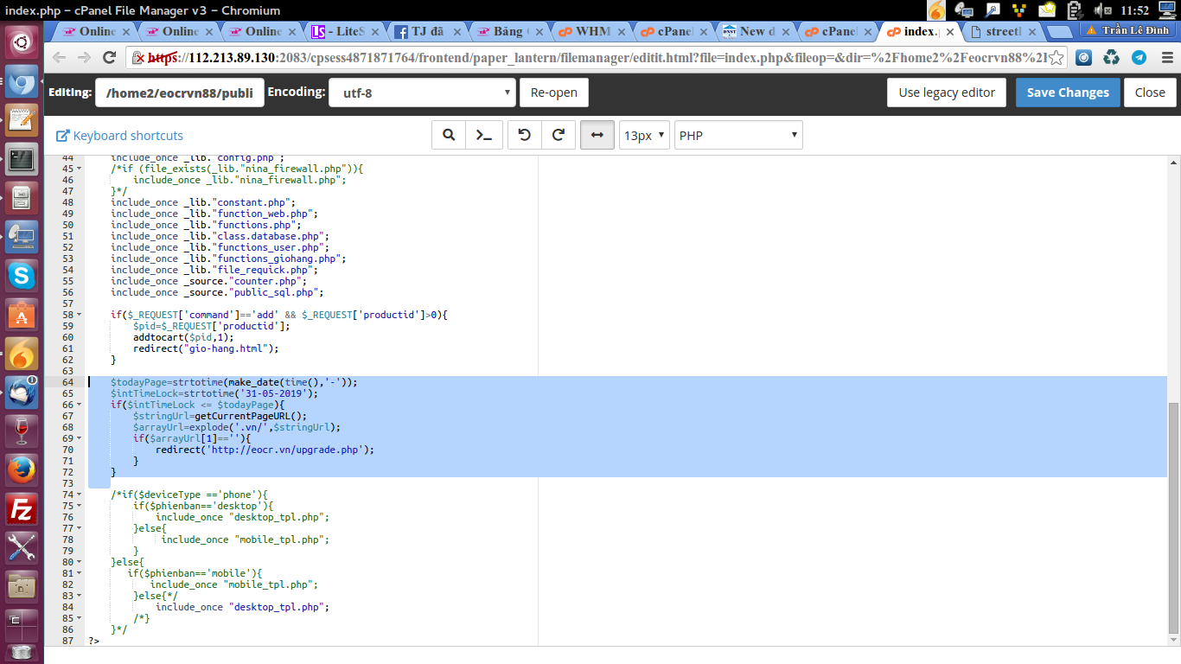Click the blue circular extension icon
The width and height of the screenshot is (1181, 664).
pos(1084,58)
